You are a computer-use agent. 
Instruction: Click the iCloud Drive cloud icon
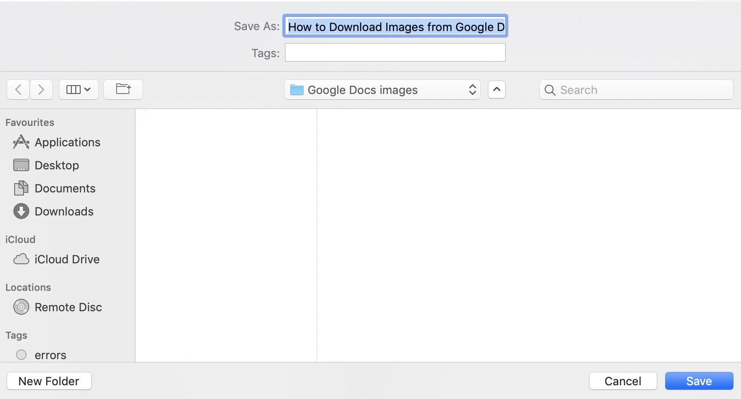(21, 259)
